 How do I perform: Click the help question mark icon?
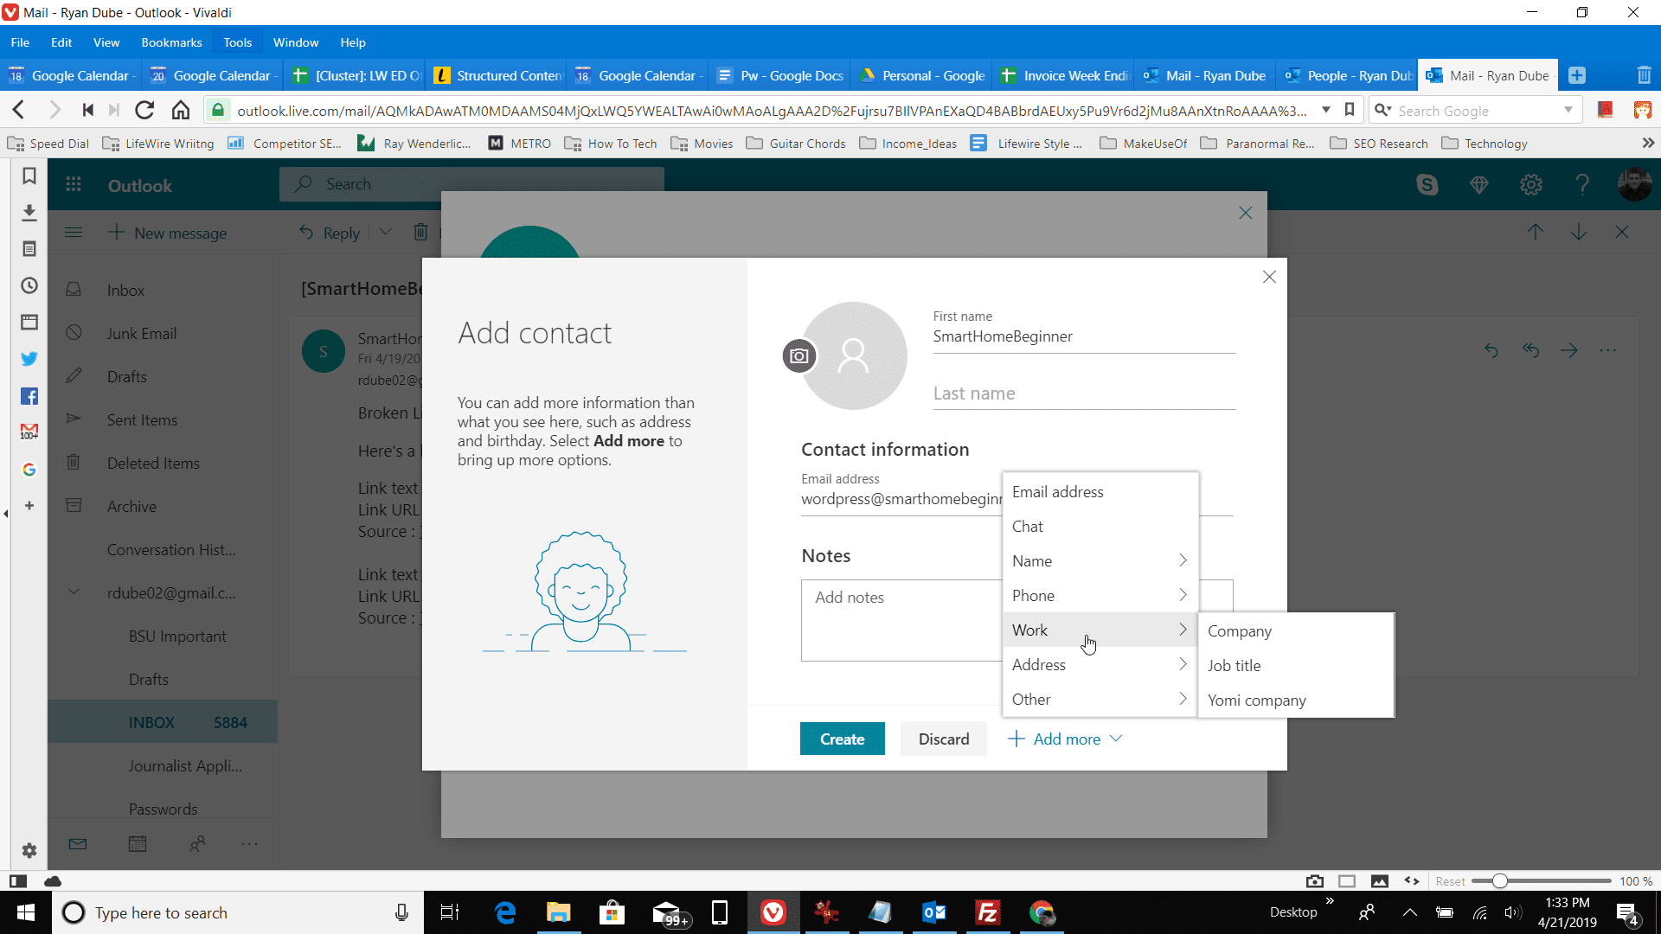1583,183
